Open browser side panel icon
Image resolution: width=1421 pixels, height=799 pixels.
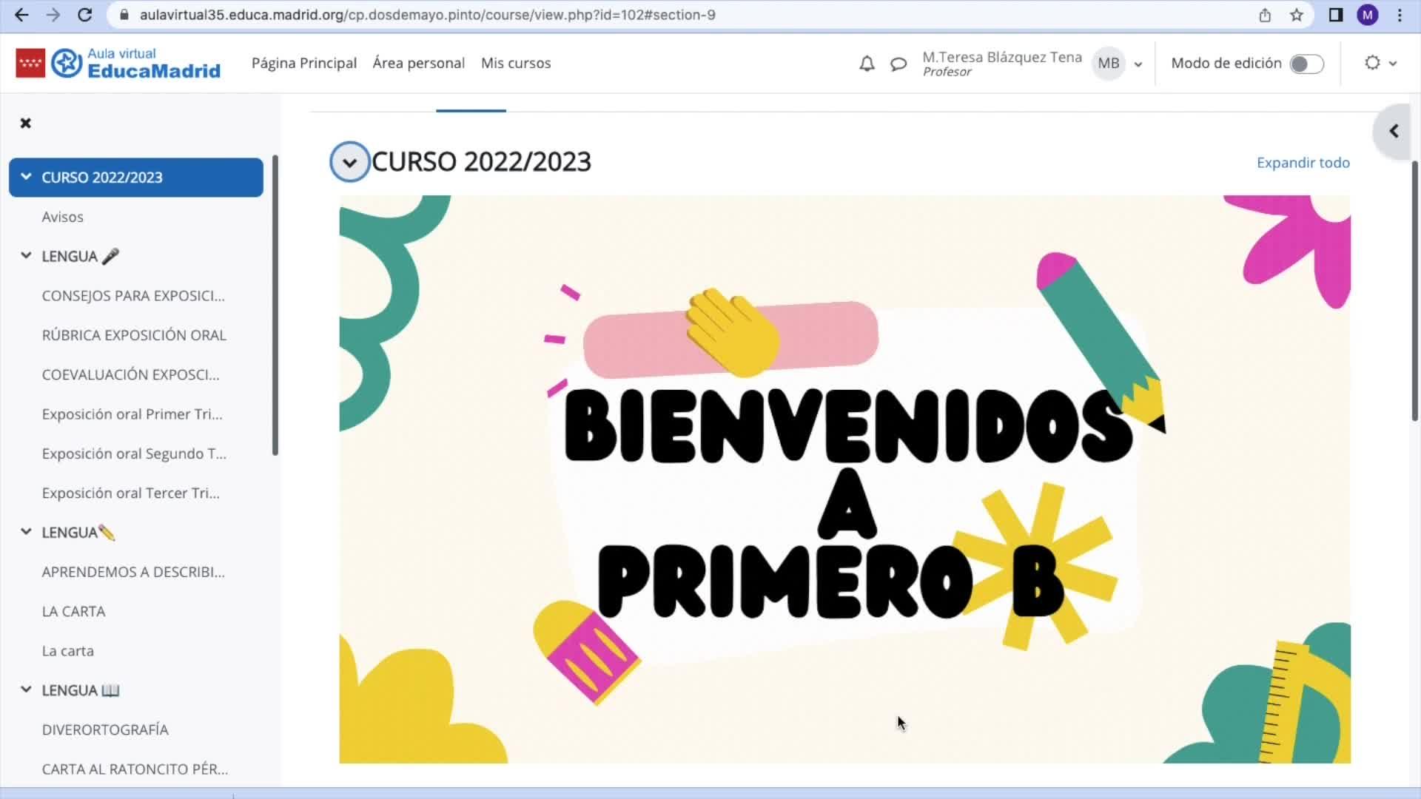1336,15
